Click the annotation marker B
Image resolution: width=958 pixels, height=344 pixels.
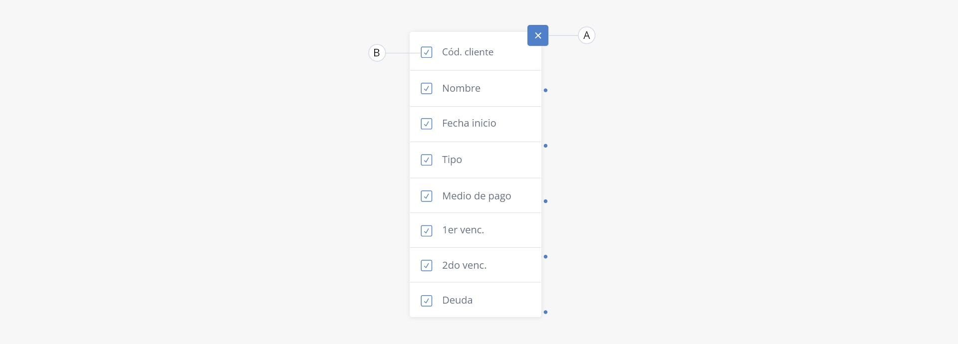pos(377,53)
